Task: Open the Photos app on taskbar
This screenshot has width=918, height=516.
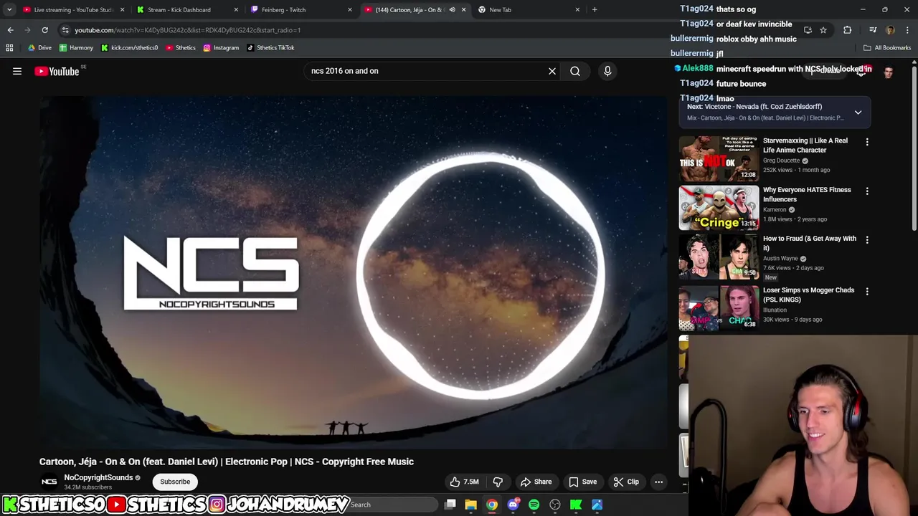Action: coord(597,505)
